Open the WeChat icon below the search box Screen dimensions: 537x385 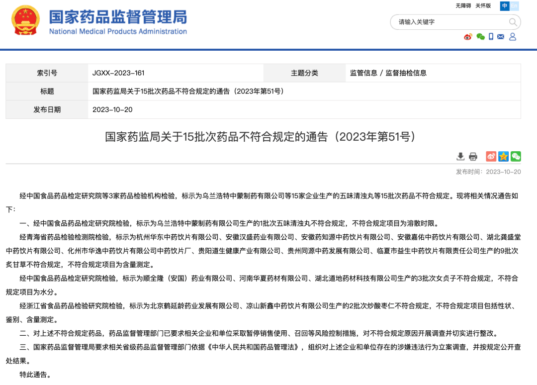480,37
